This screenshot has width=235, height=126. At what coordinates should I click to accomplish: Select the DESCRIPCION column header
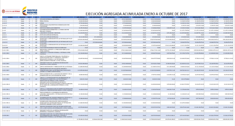point(57,17)
